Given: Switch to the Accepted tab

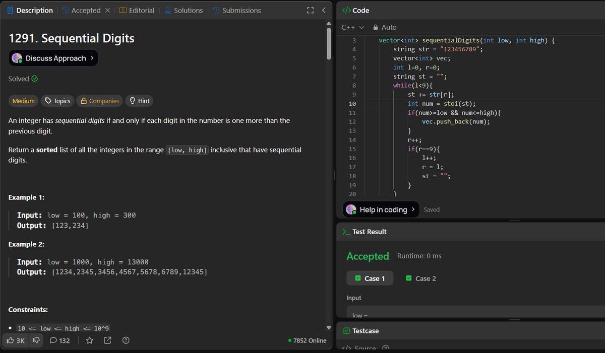Looking at the screenshot, I should (x=81, y=10).
